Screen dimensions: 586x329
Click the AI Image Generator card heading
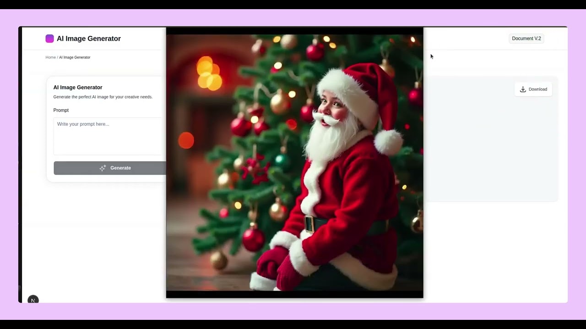pyautogui.click(x=78, y=87)
